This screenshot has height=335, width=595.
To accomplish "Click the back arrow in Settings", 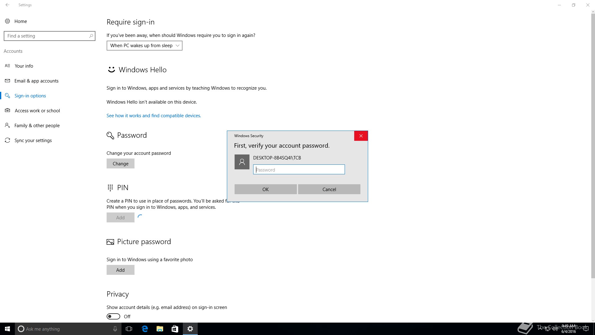I will pyautogui.click(x=7, y=5).
